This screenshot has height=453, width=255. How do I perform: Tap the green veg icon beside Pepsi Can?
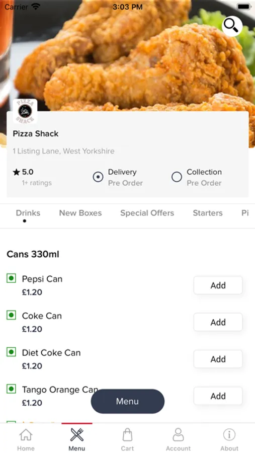click(11, 278)
